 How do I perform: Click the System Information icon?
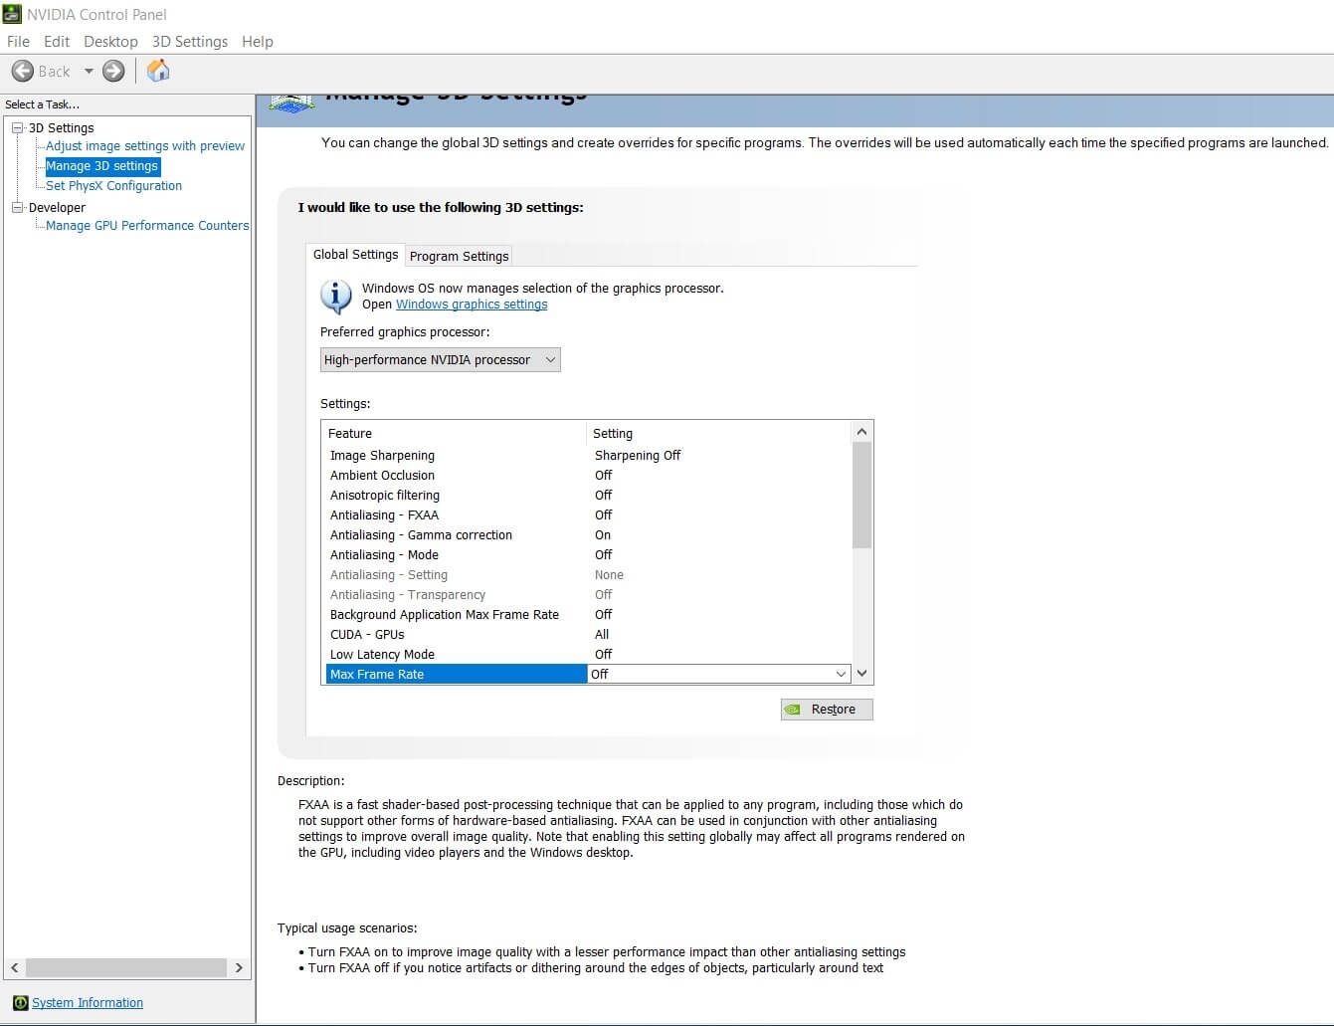coord(20,1002)
